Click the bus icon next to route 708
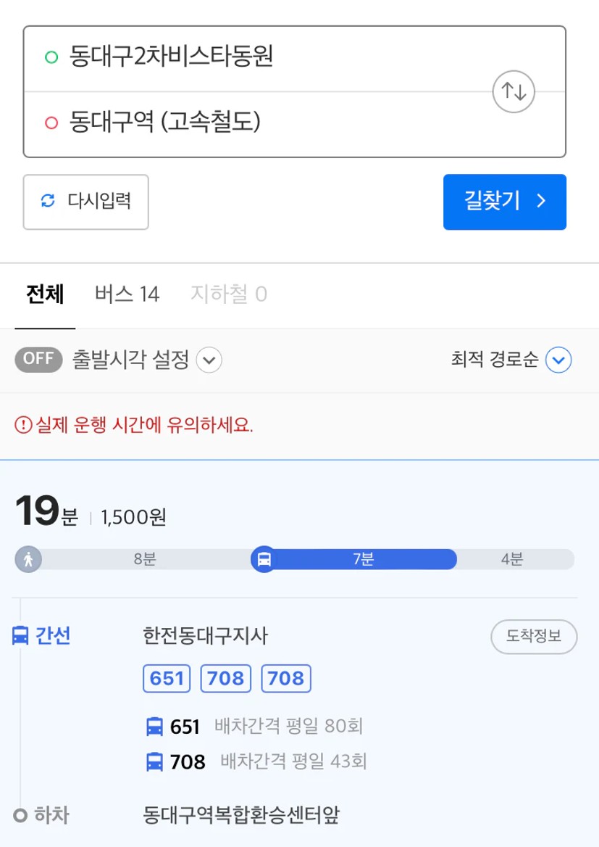Screen dimensions: 599x847 155,762
